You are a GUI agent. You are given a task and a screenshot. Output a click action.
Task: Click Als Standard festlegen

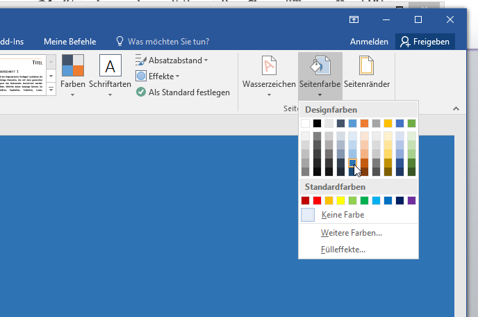tap(183, 92)
